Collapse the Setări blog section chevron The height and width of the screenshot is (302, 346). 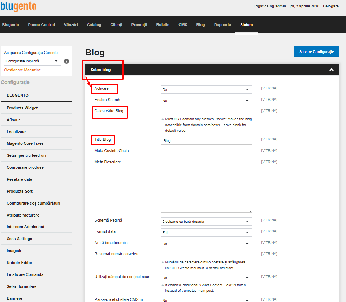coord(332,70)
